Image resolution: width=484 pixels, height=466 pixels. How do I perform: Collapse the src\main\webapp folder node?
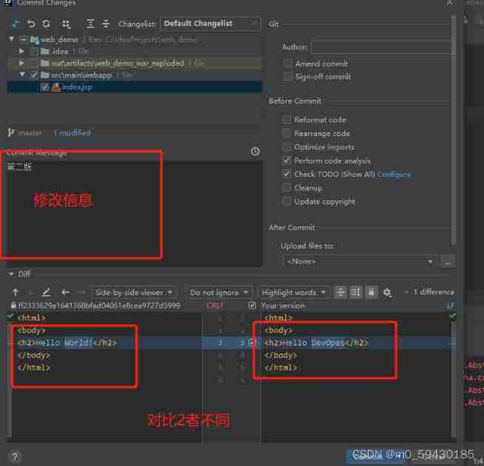coord(22,75)
